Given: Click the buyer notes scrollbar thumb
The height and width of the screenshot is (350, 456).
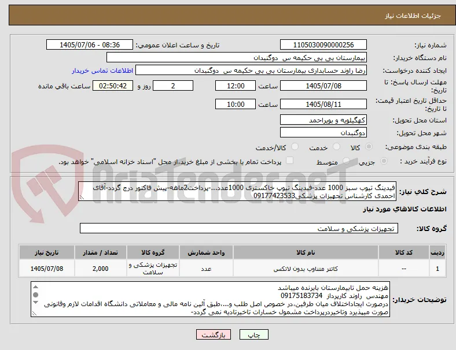Looking at the screenshot, I should pyautogui.click(x=35, y=295).
